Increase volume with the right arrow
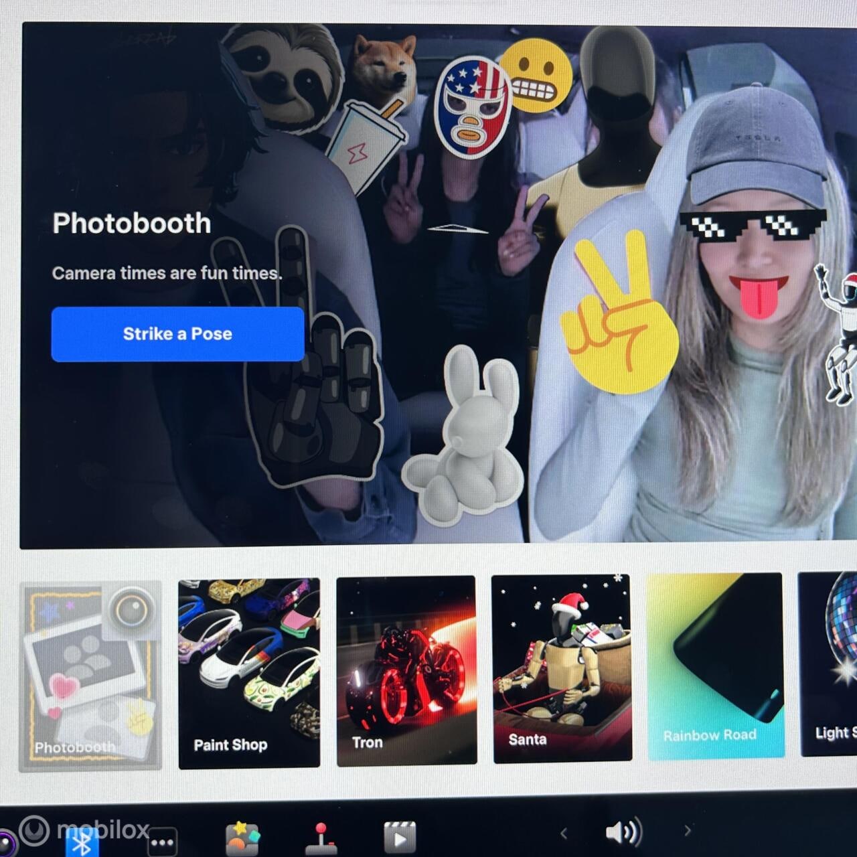 tap(687, 831)
